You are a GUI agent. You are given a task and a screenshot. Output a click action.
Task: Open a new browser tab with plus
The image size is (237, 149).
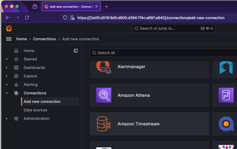click(107, 7)
